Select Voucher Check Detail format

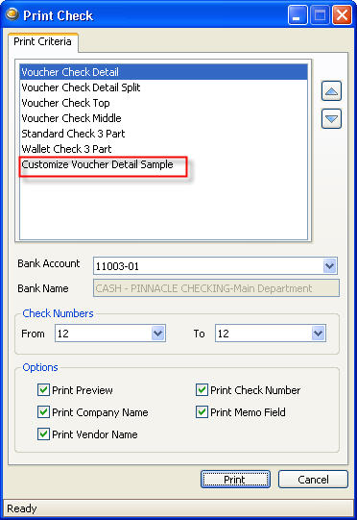point(163,72)
